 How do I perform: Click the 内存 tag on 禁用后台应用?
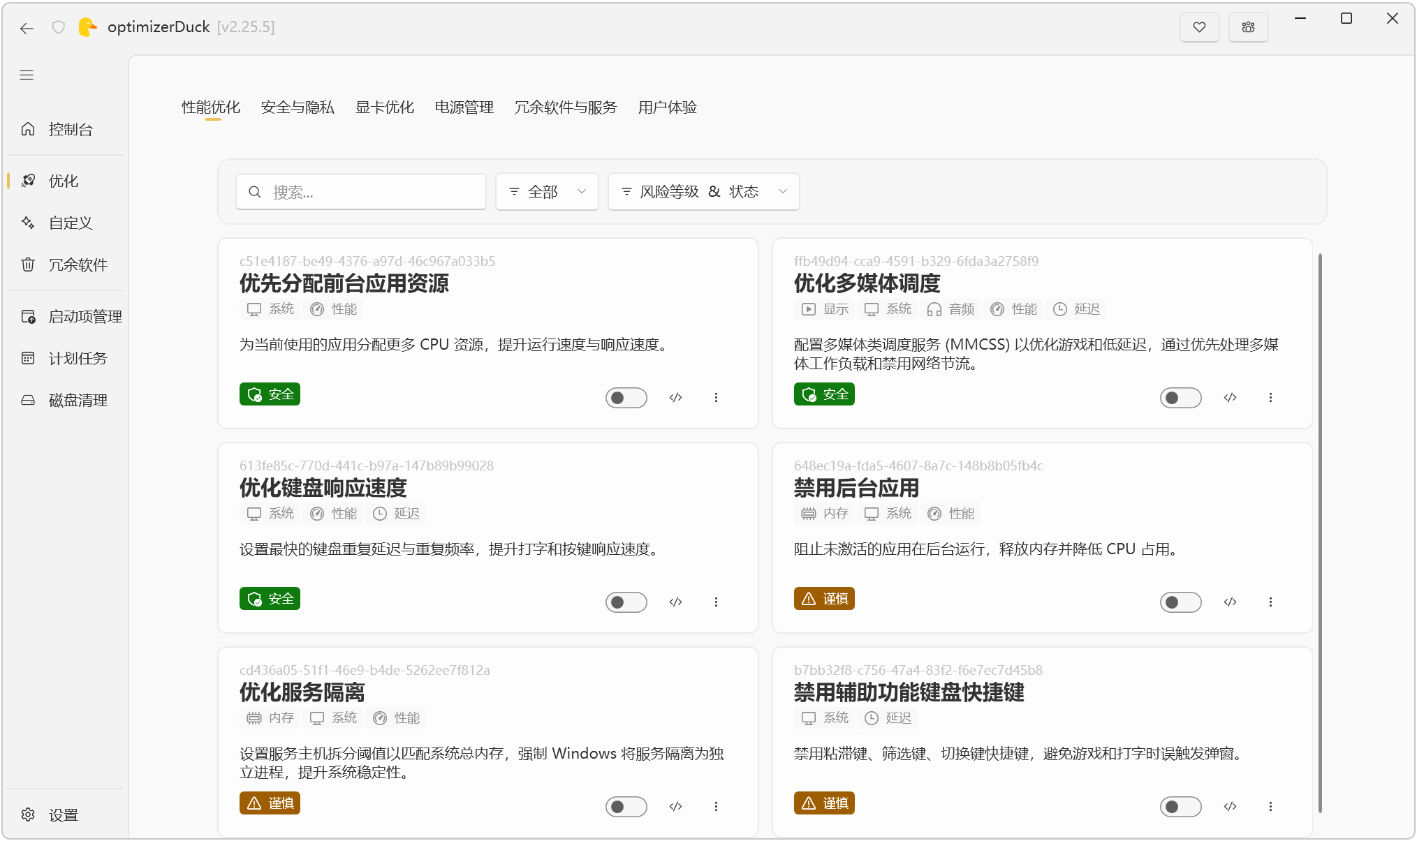[x=825, y=514]
